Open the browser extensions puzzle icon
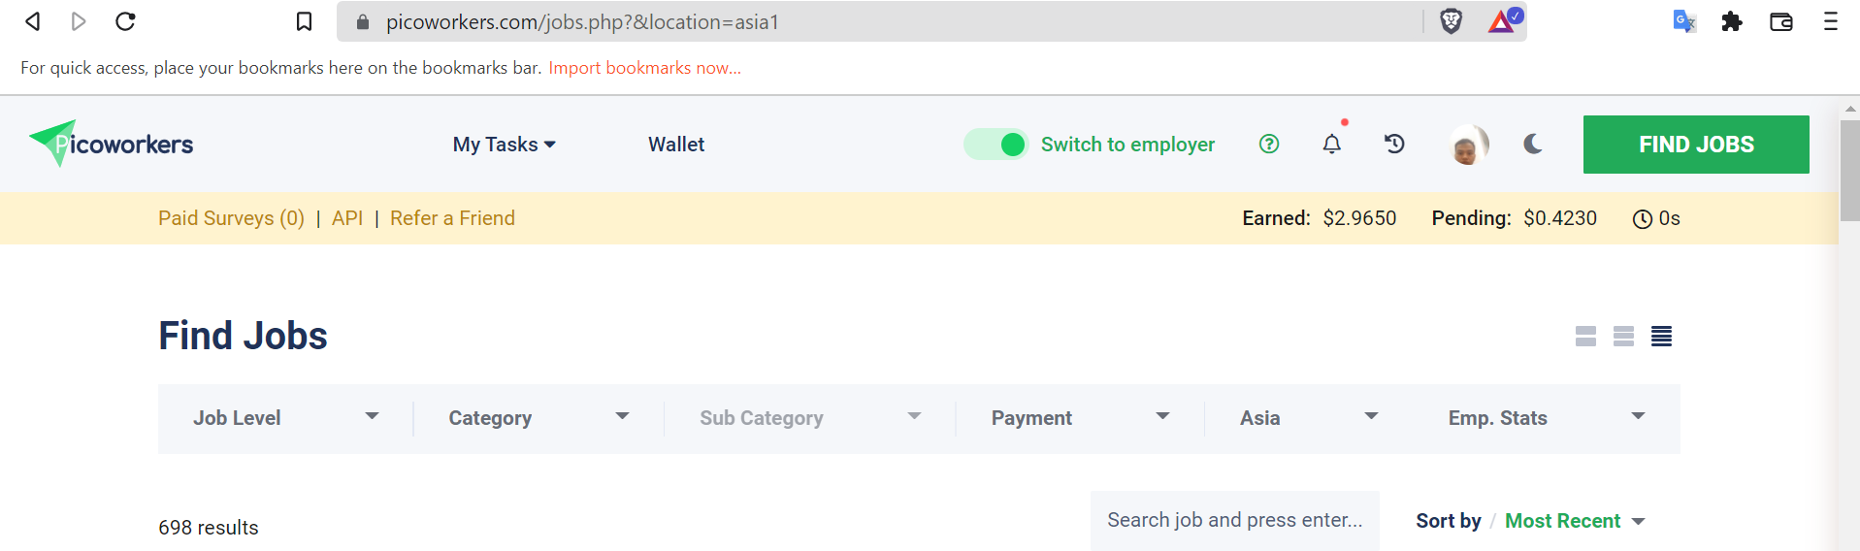1860x551 pixels. click(x=1731, y=21)
